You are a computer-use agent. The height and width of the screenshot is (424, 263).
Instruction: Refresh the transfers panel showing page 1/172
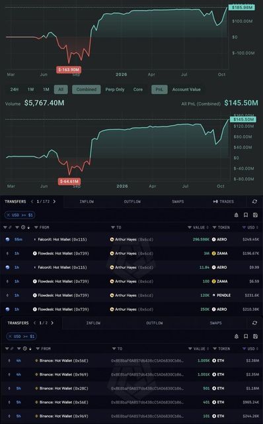pos(254,201)
